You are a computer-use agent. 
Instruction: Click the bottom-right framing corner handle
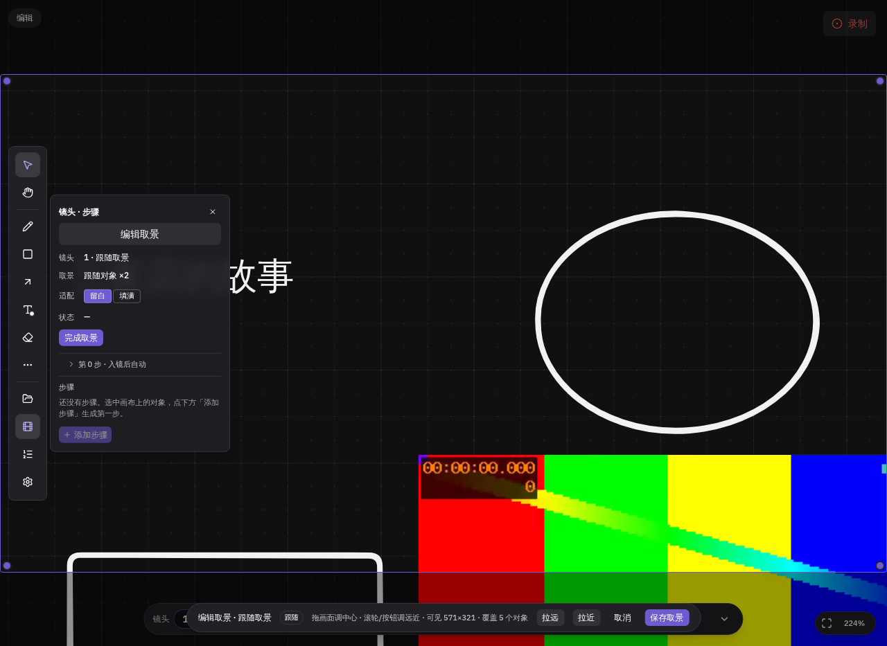point(880,566)
